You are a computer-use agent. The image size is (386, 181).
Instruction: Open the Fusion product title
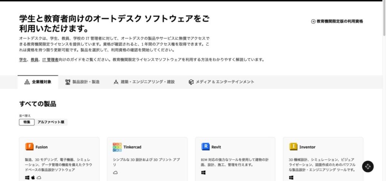point(41,147)
